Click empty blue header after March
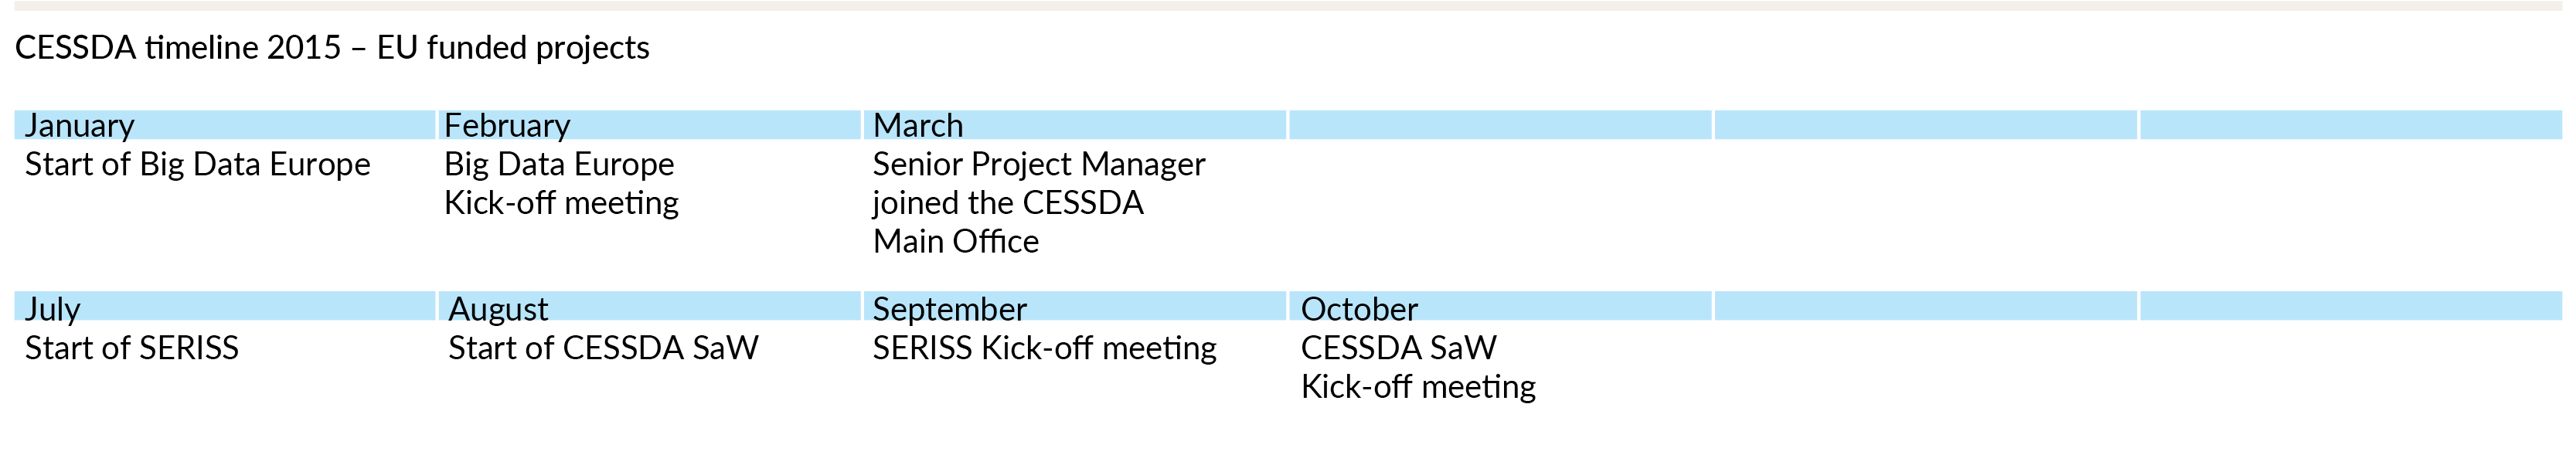Screen dimensions: 2576x455 pos(1500,126)
